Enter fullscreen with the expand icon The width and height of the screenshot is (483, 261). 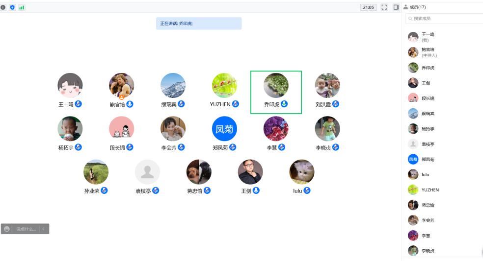click(384, 7)
